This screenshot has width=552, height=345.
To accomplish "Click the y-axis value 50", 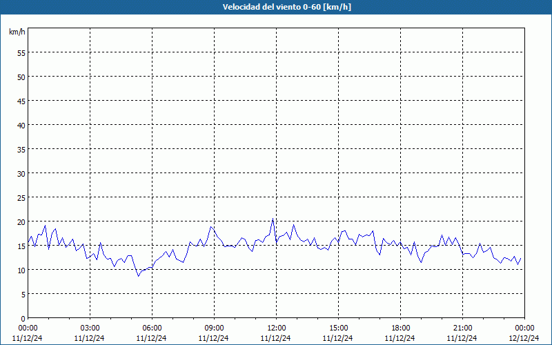I will click(x=21, y=77).
